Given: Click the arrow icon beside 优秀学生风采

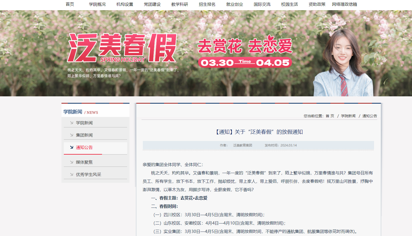Looking at the screenshot, I should (x=71, y=174).
